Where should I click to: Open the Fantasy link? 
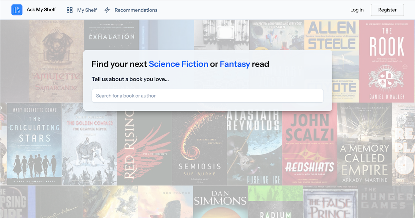pyautogui.click(x=235, y=64)
